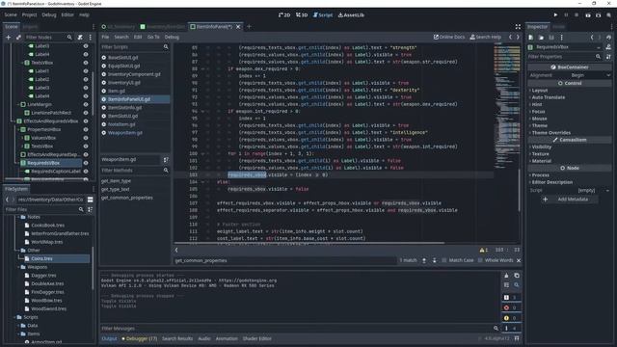
Task: Hide the PropertiesHBox node with its eye icon
Action: coord(86,129)
